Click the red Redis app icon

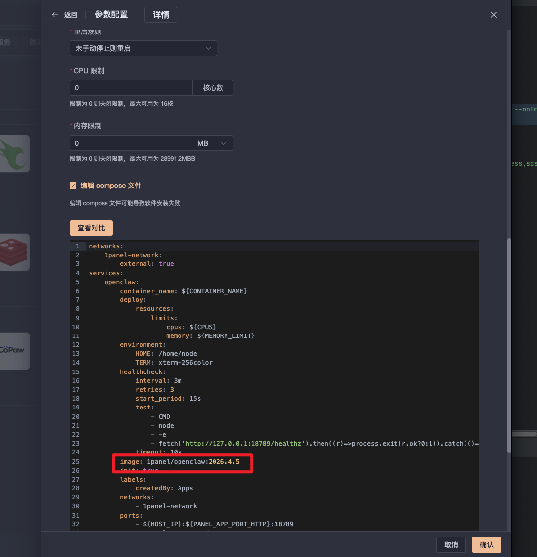tap(15, 252)
